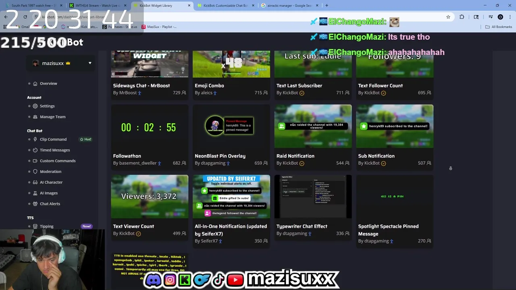Click the Sub Notification widget title
This screenshot has height=290, width=516.
pyautogui.click(x=376, y=156)
